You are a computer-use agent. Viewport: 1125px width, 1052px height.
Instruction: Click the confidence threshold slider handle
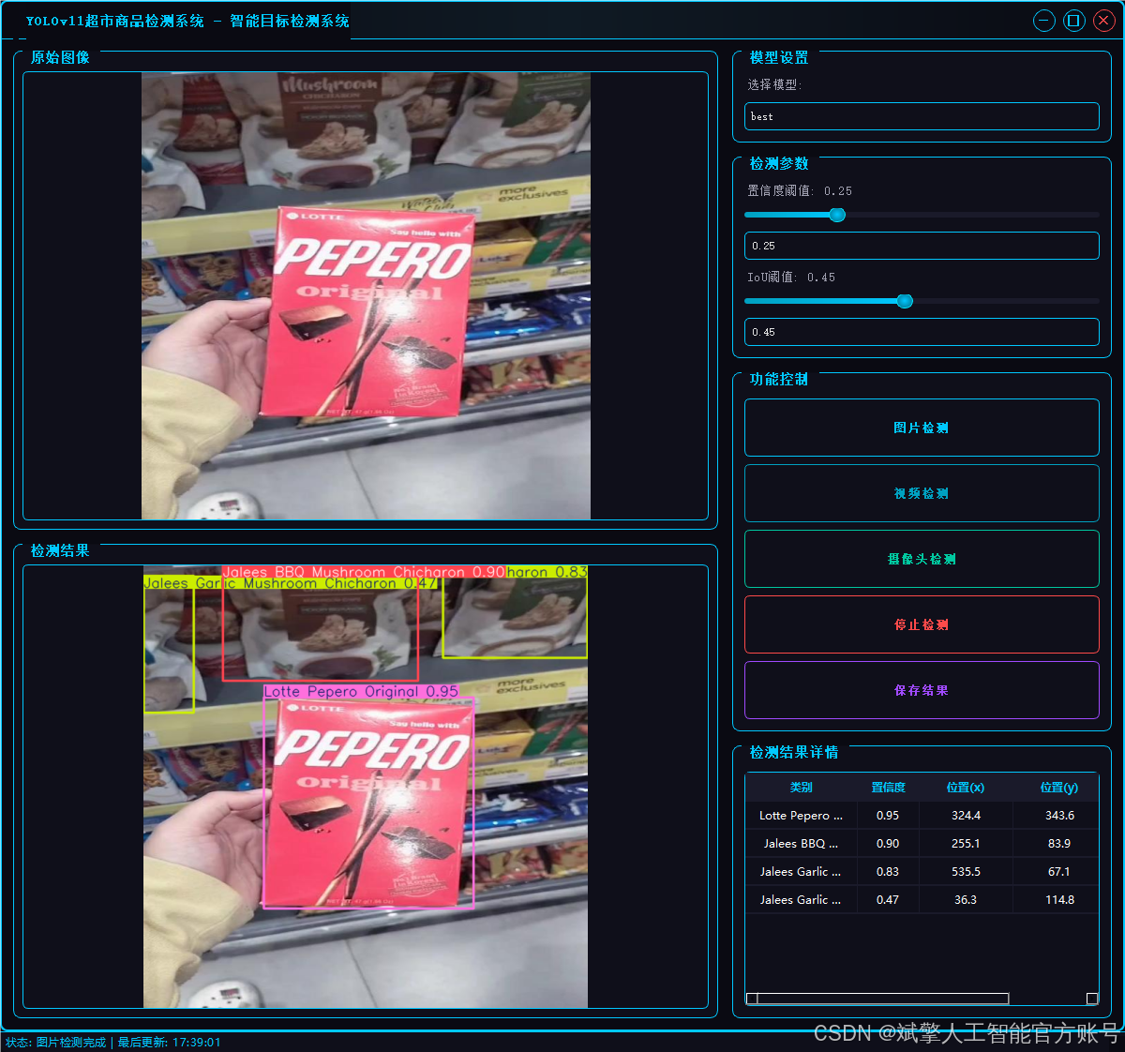(837, 215)
